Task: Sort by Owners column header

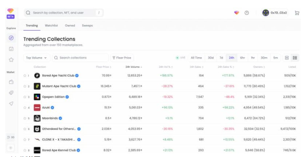Action: 259,67
